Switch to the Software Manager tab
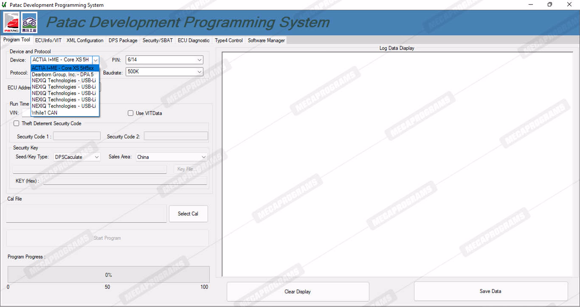This screenshot has height=307, width=580. pos(266,40)
